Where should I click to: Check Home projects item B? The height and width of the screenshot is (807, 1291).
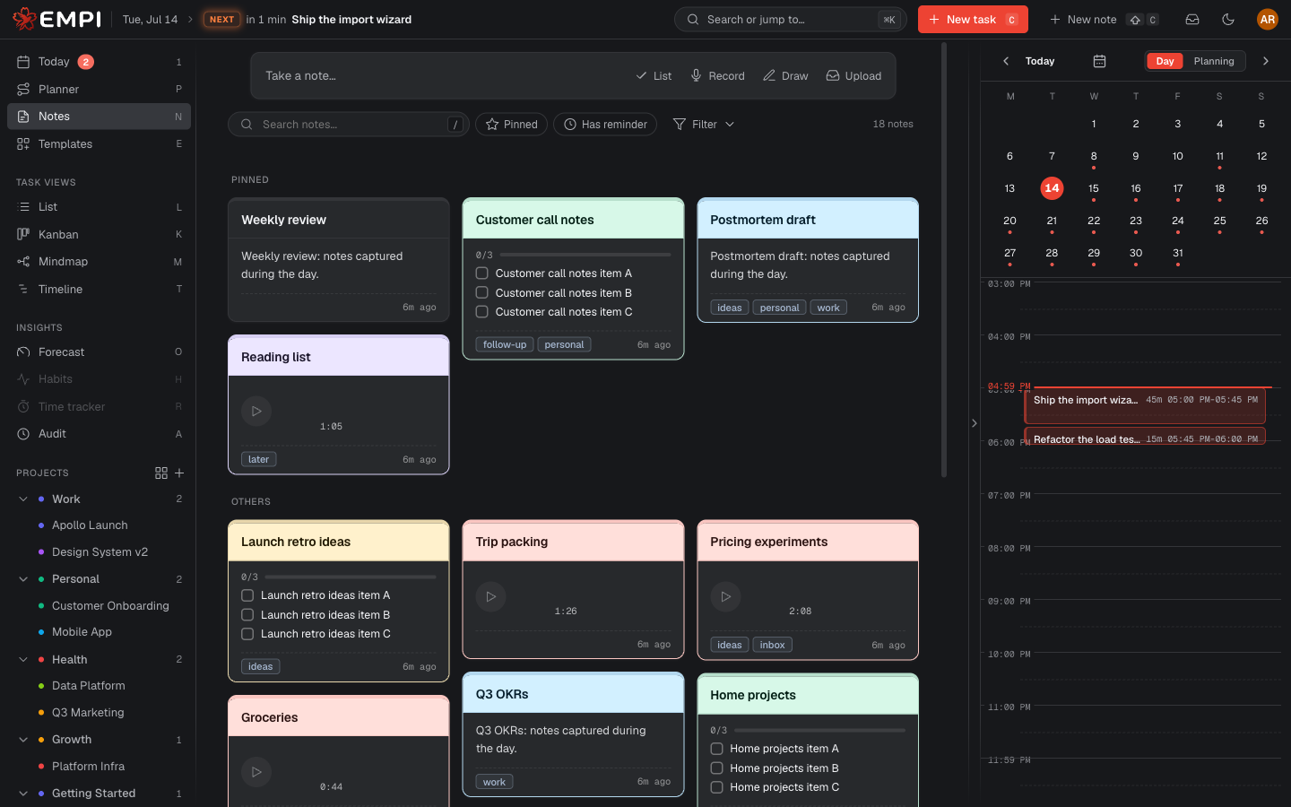pyautogui.click(x=716, y=768)
